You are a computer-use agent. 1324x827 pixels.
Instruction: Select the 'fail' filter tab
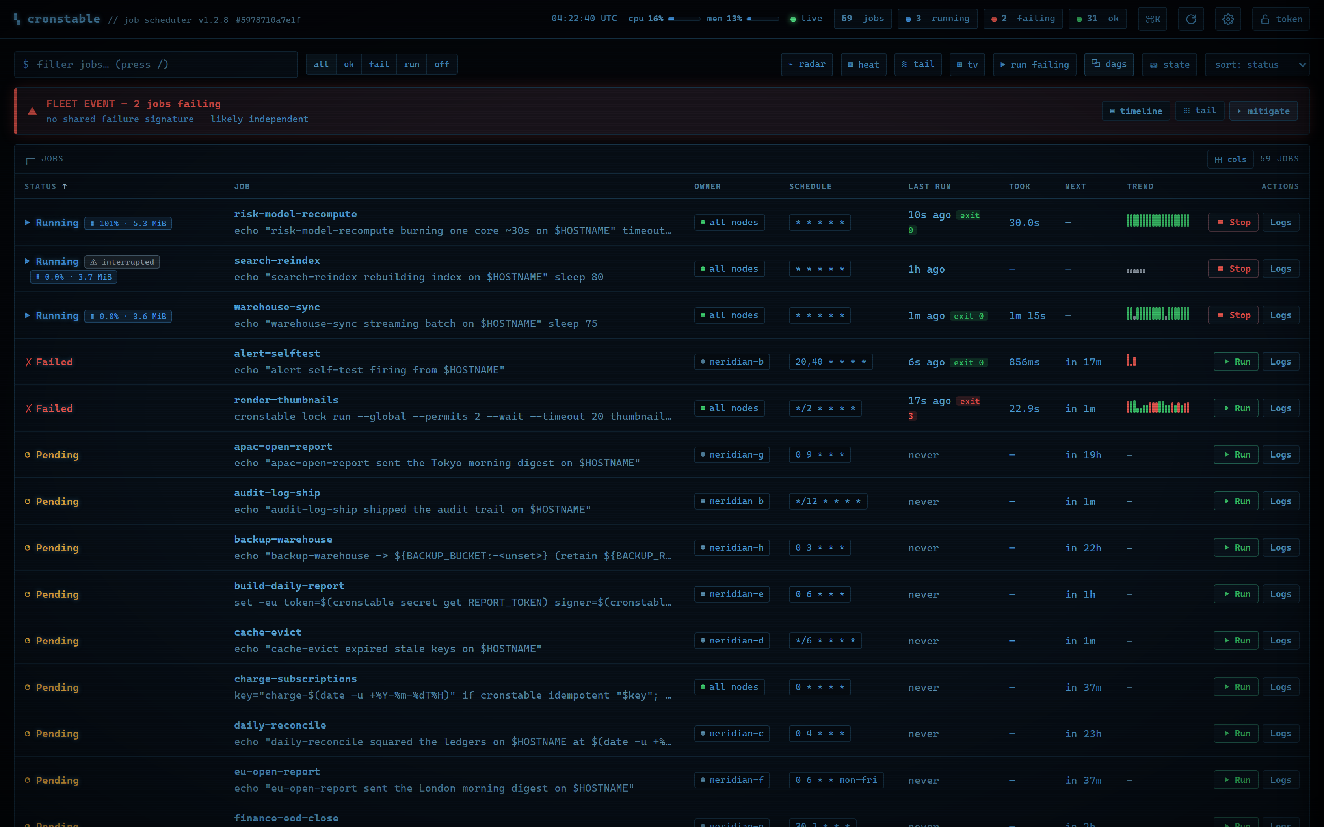coord(379,65)
